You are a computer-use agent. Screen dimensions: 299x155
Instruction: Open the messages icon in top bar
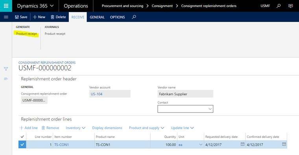point(290,6)
